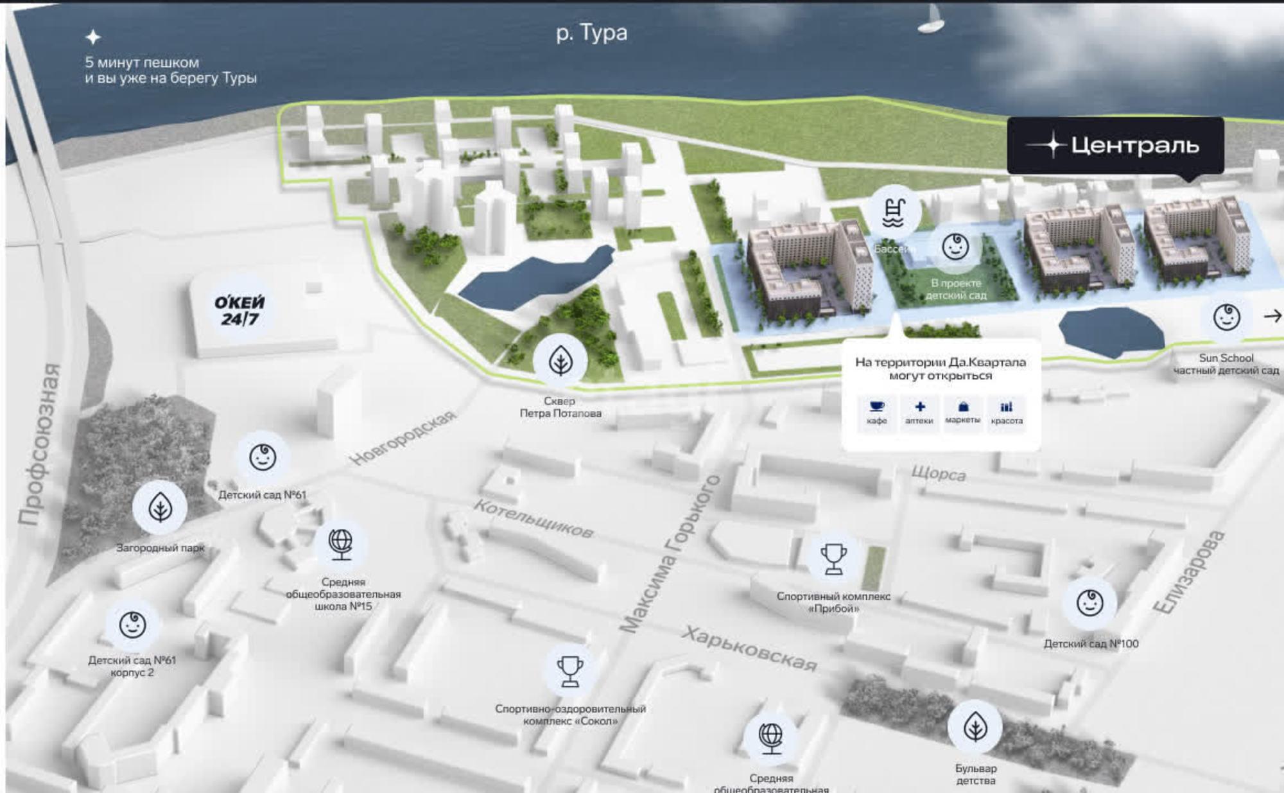Click the Детский сад №61 корпус 2 marker
Viewport: 1284px width, 793px height.
(132, 625)
